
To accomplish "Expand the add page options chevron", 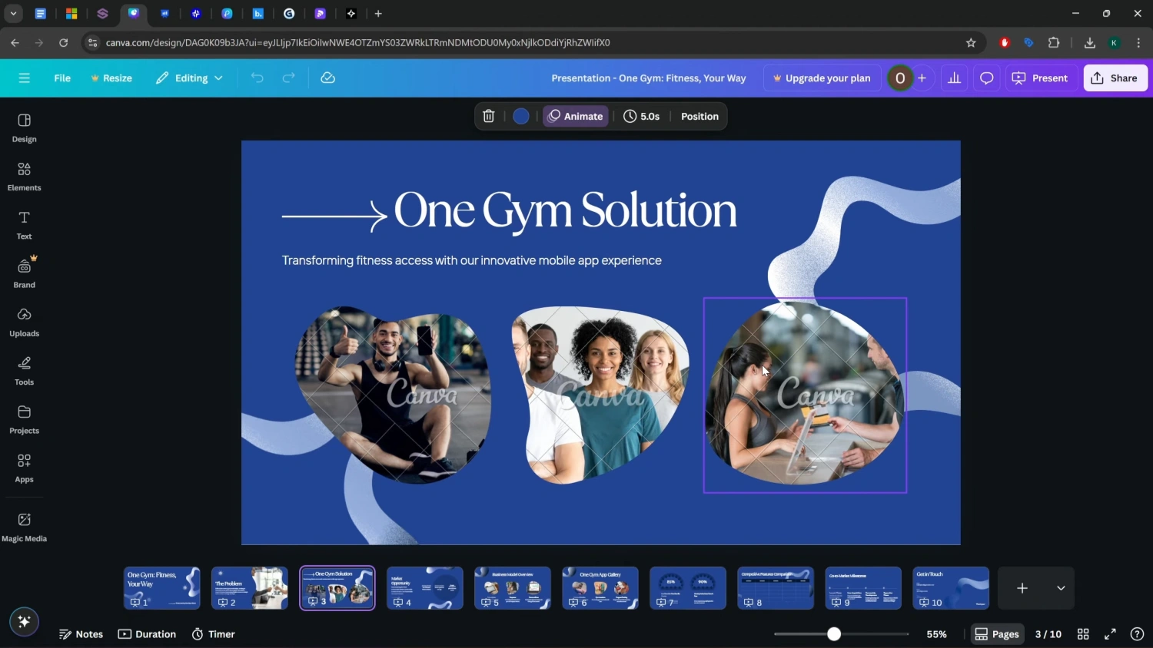I will 1061,588.
